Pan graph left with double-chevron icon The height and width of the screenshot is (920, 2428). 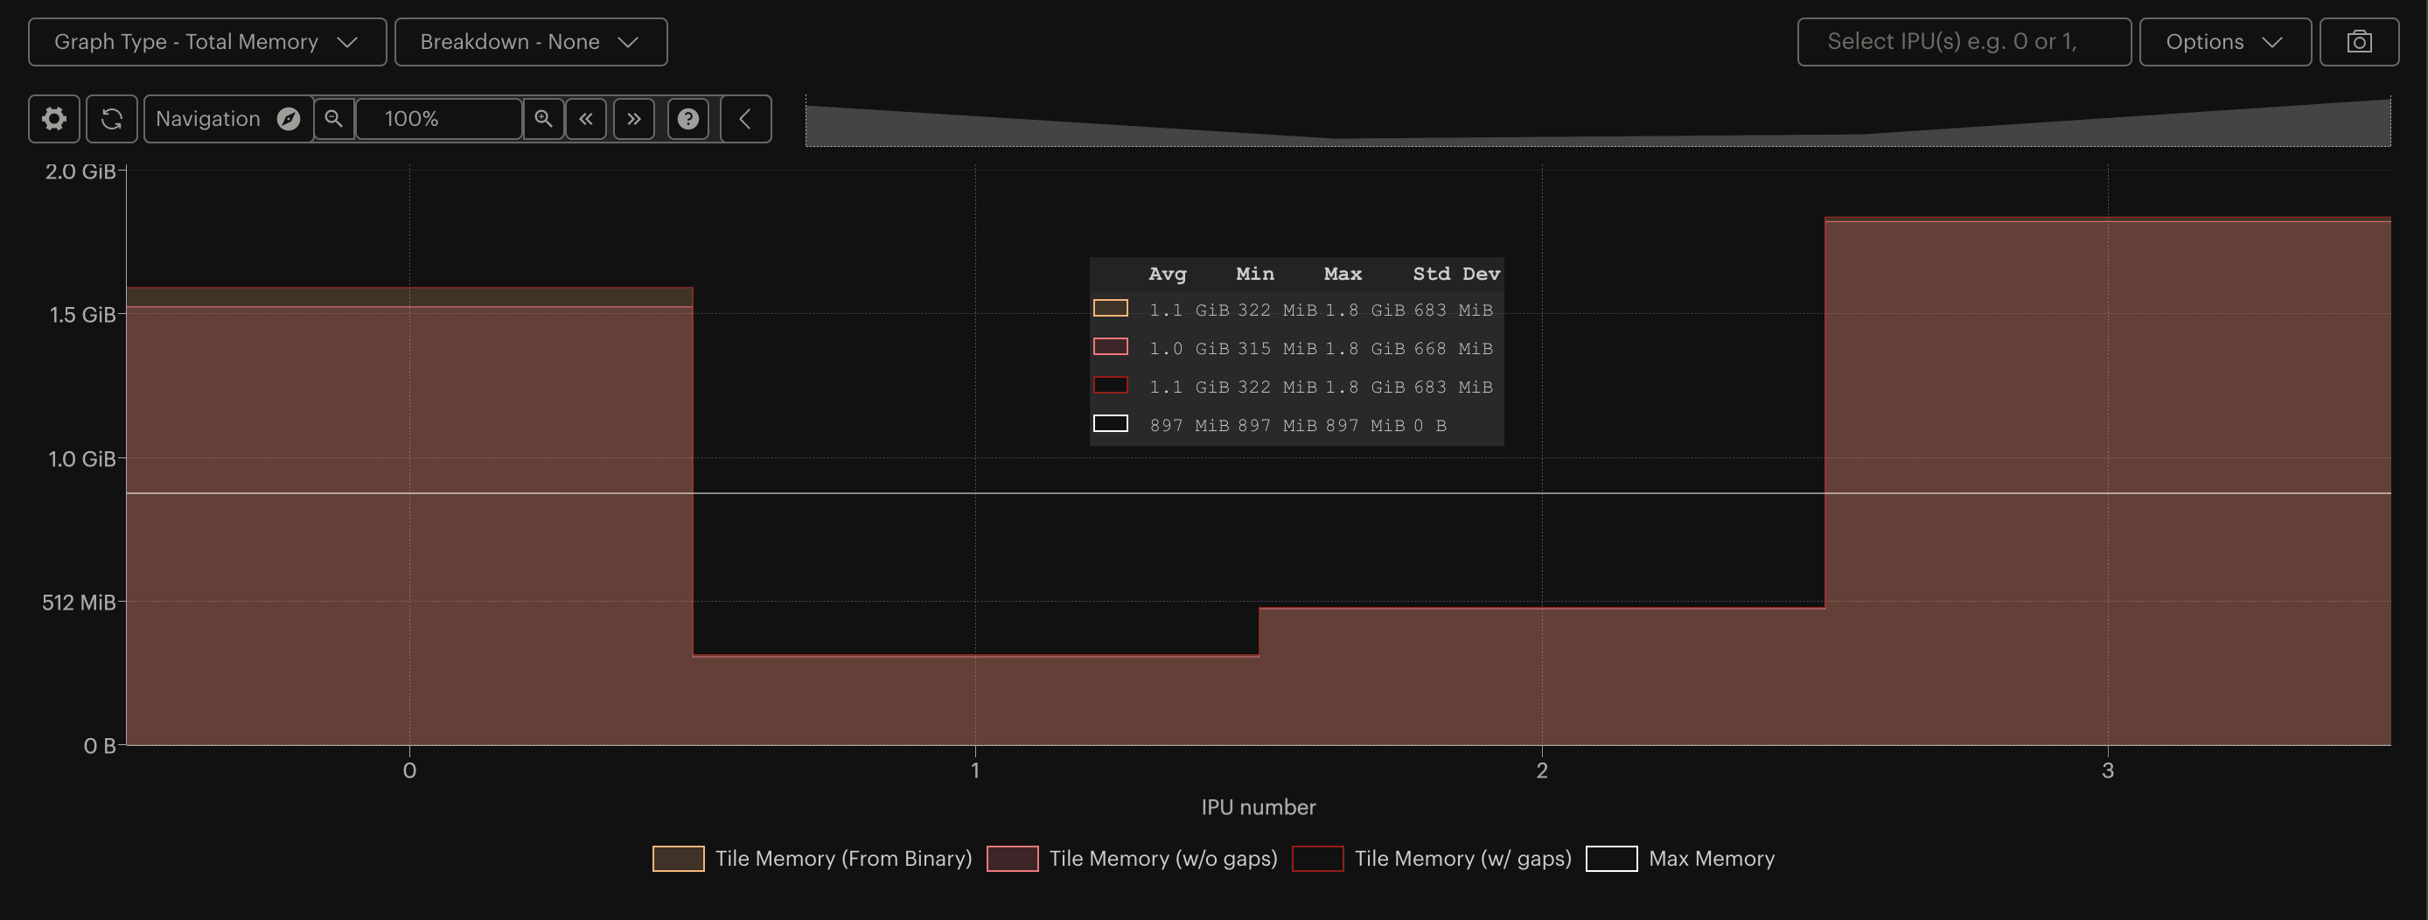tap(586, 119)
